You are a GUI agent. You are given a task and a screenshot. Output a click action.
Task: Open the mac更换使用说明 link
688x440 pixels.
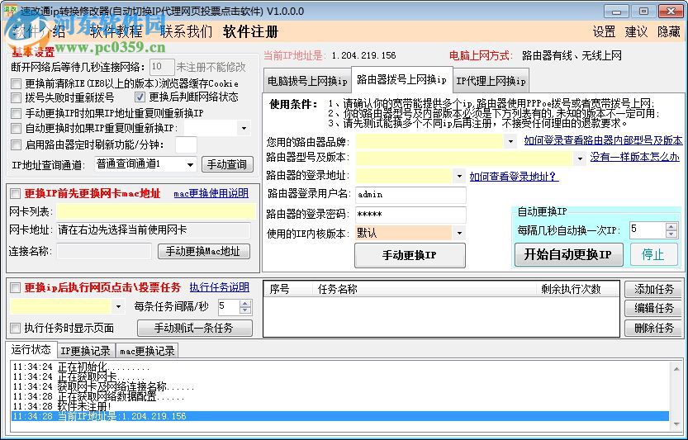click(x=211, y=193)
